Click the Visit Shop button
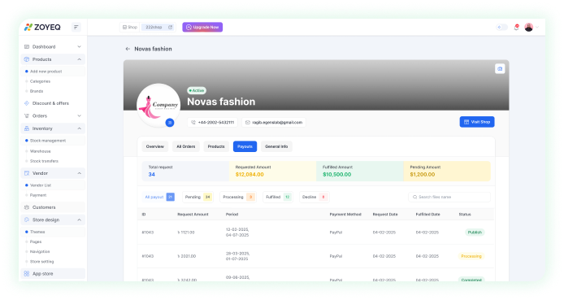Screen dimensions: 564x300 (x=477, y=122)
